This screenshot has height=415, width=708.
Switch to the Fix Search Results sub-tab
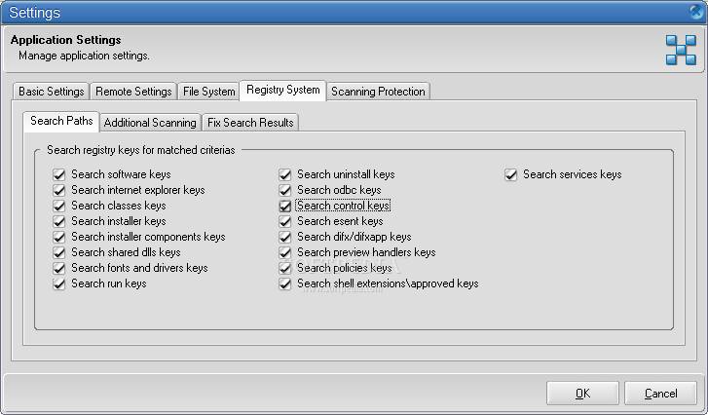[250, 123]
